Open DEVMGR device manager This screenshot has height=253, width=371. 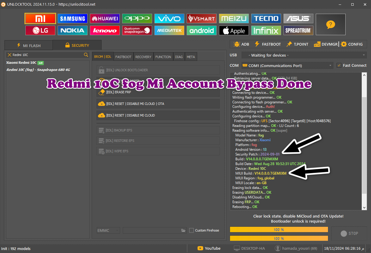point(326,44)
